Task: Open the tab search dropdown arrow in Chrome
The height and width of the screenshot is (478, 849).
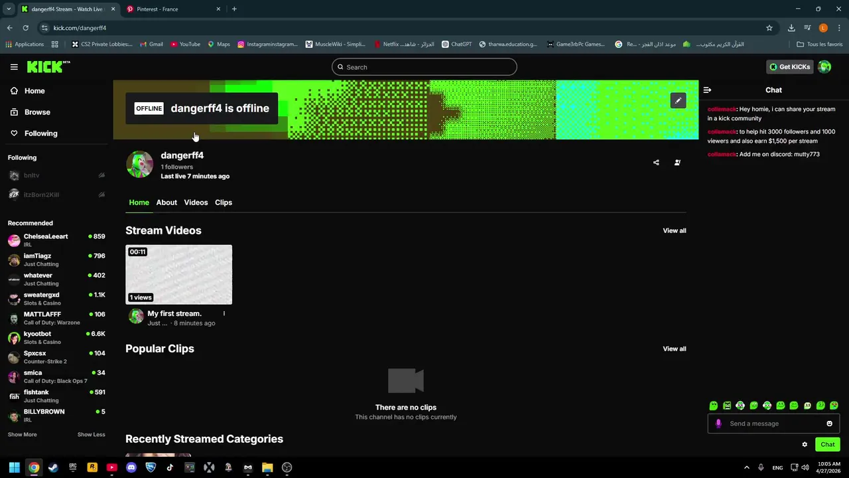Action: pyautogui.click(x=9, y=9)
